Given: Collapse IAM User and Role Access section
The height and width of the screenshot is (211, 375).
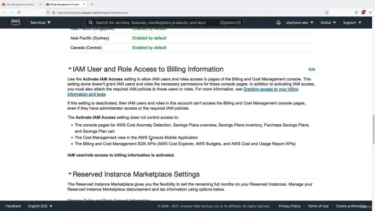Looking at the screenshot, I should [70, 69].
